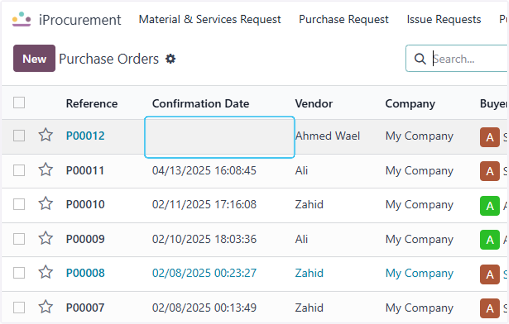This screenshot has width=509, height=324.
Task: Click My Company in the P00009 row
Action: pos(420,240)
